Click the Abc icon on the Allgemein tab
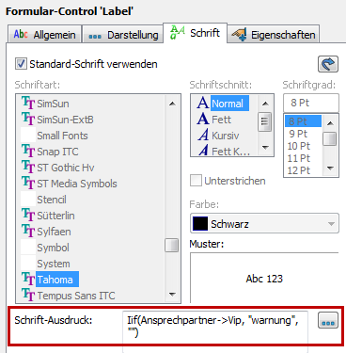This screenshot has height=353, width=346. point(21,34)
